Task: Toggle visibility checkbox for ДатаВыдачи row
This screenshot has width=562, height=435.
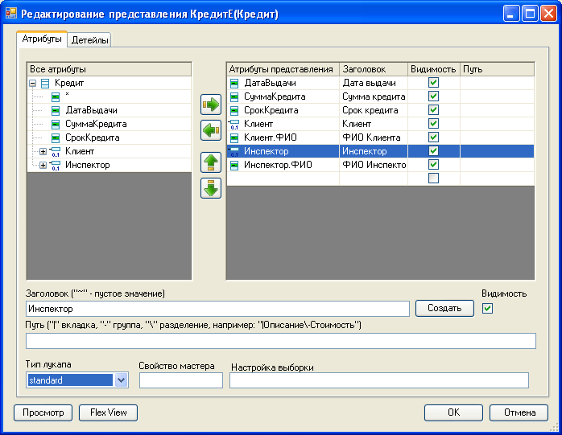Action: point(433,83)
